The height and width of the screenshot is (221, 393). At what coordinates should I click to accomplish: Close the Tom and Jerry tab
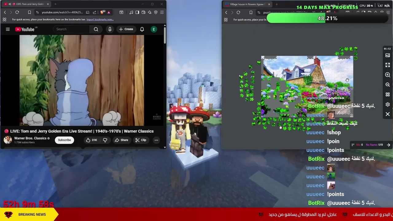[48, 4]
